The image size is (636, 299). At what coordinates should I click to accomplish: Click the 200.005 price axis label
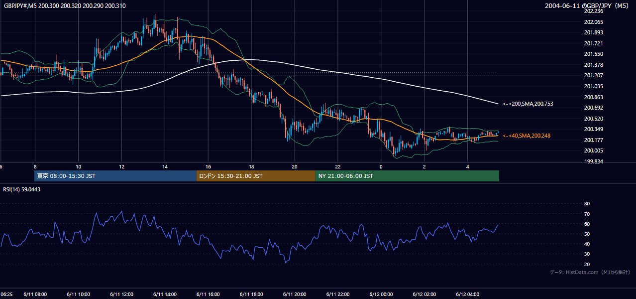click(x=593, y=150)
